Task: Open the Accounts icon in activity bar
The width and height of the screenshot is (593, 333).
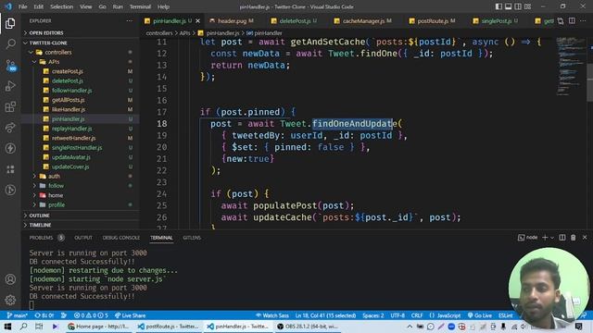Action: pyautogui.click(x=10, y=279)
